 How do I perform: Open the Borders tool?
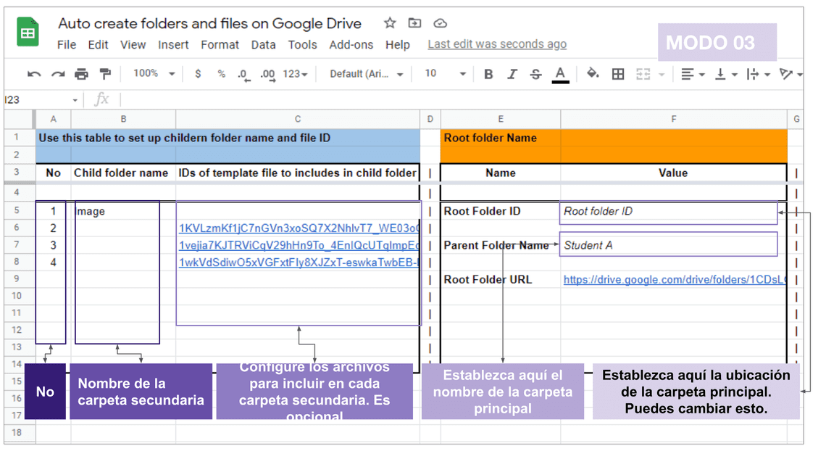618,74
